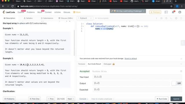
Task: Click the Submit button
Action: [176, 99]
